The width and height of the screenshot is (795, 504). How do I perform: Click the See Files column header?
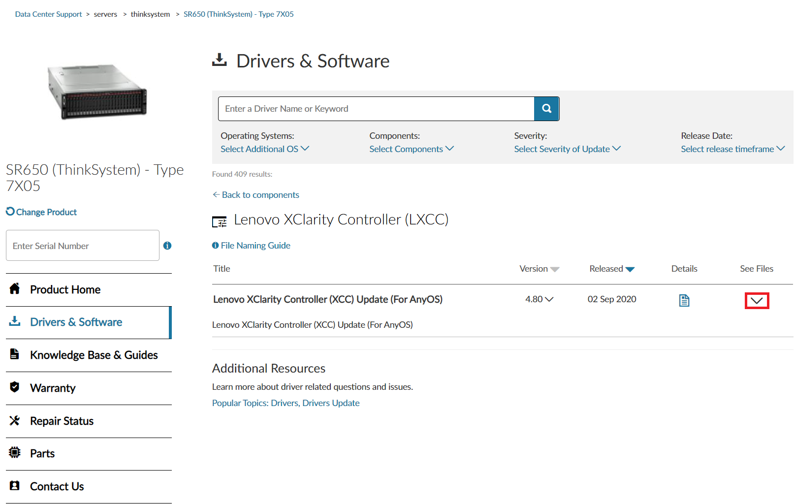[x=757, y=269]
